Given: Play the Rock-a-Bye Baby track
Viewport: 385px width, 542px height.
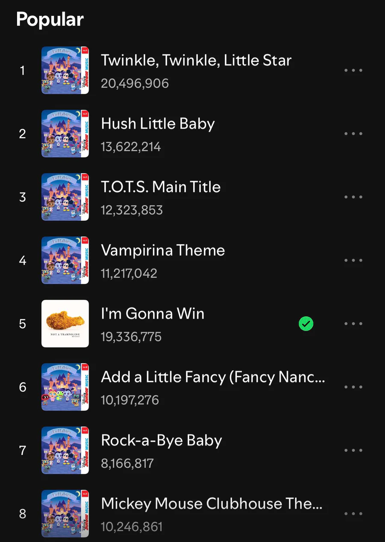Looking at the screenshot, I should pos(161,440).
